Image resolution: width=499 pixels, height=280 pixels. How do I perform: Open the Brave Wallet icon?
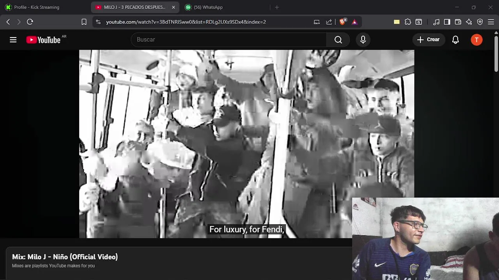click(458, 22)
